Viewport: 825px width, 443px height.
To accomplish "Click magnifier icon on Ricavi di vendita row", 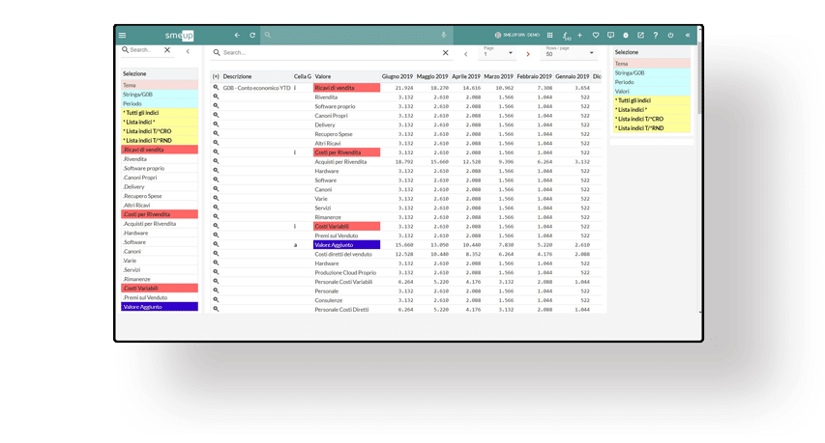I will click(x=216, y=88).
